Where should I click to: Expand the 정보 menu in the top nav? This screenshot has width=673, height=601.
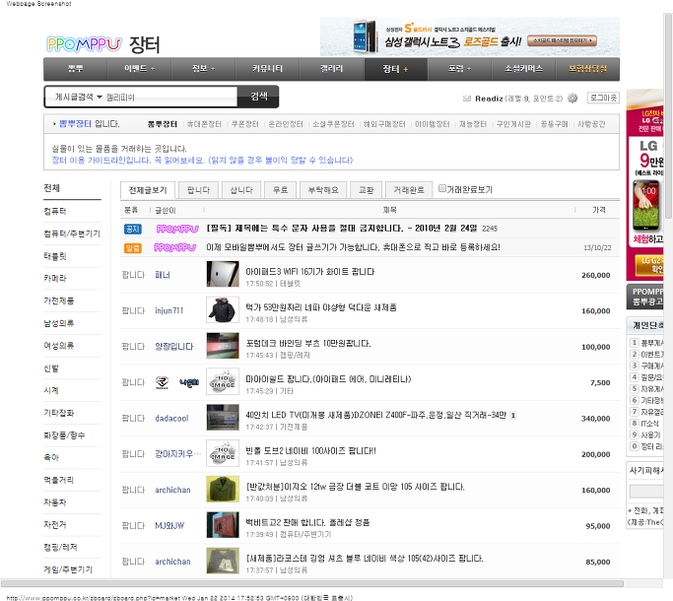[203, 69]
